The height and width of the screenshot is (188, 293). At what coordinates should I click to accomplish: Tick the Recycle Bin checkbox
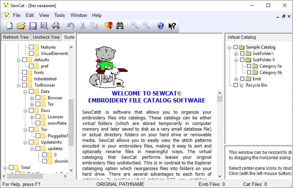point(235,85)
